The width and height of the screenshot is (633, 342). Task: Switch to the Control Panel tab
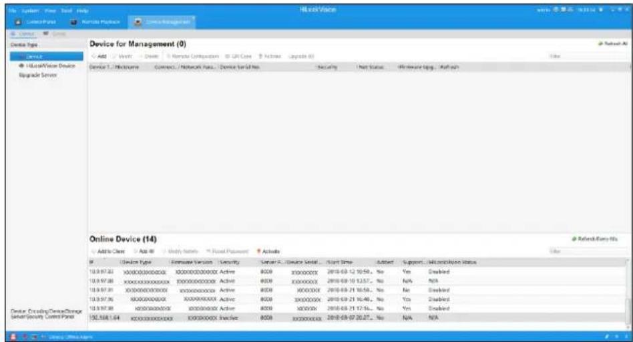(35, 22)
